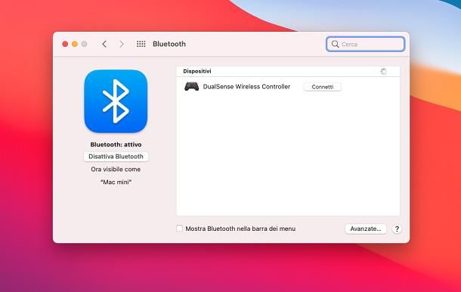This screenshot has width=461, height=292.
Task: Click the Ora visibile come label
Action: tap(116, 169)
